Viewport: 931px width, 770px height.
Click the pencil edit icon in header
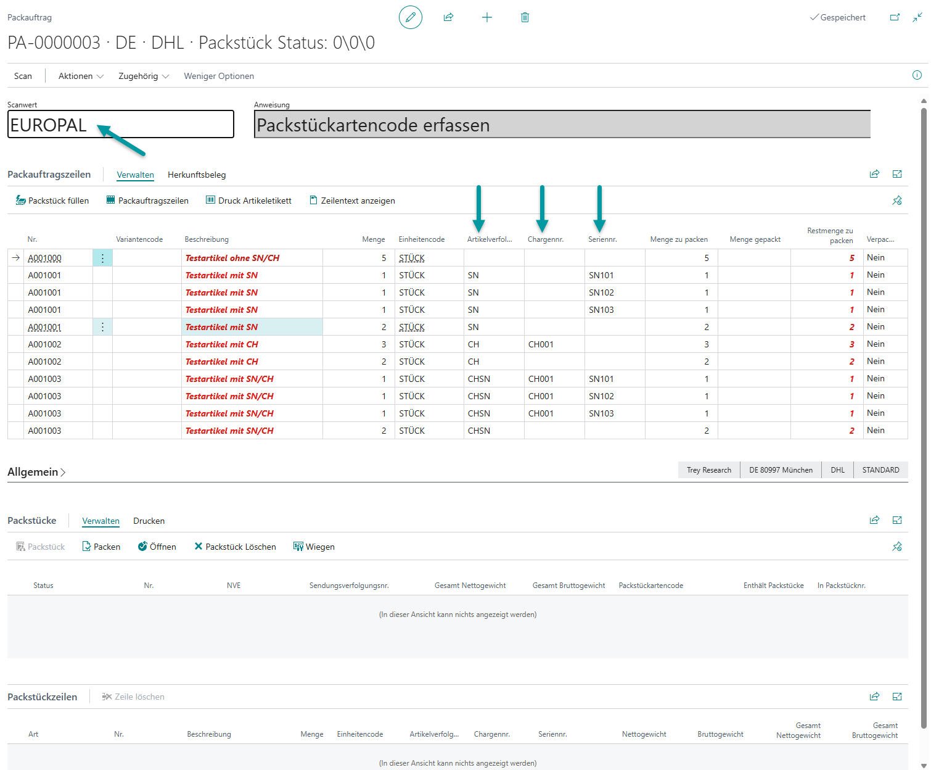(410, 17)
